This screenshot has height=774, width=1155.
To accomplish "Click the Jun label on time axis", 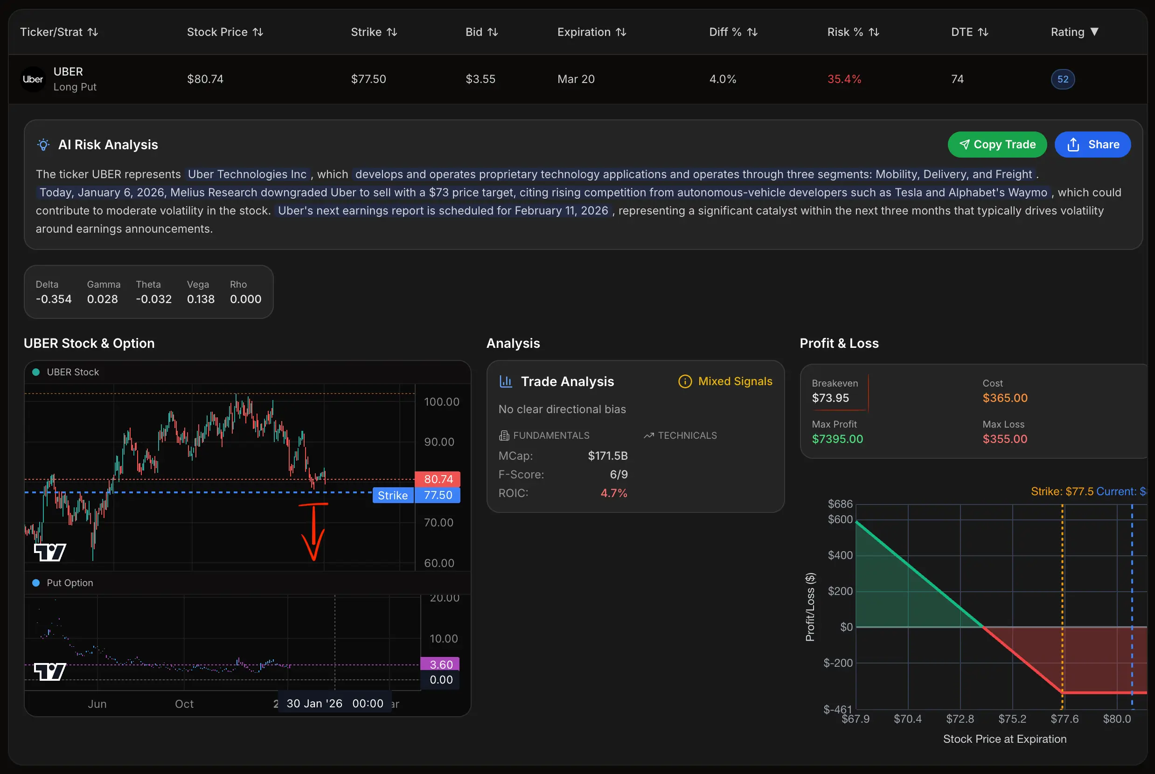I will click(x=97, y=704).
